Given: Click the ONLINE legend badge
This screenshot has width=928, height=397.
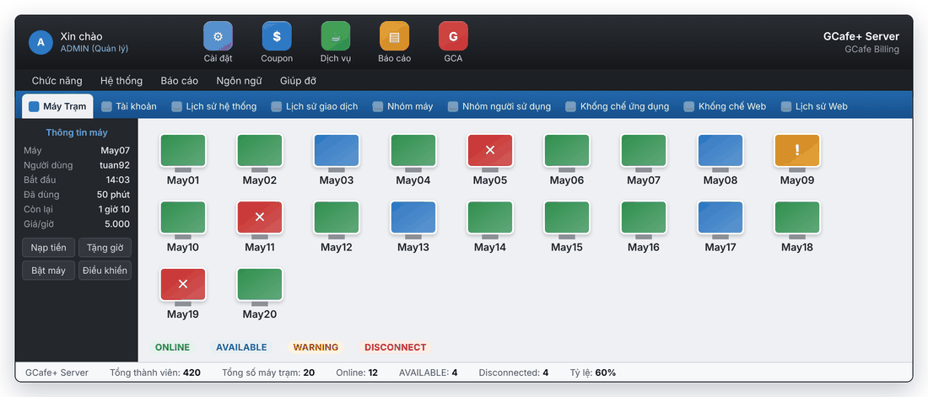Looking at the screenshot, I should pyautogui.click(x=172, y=347).
